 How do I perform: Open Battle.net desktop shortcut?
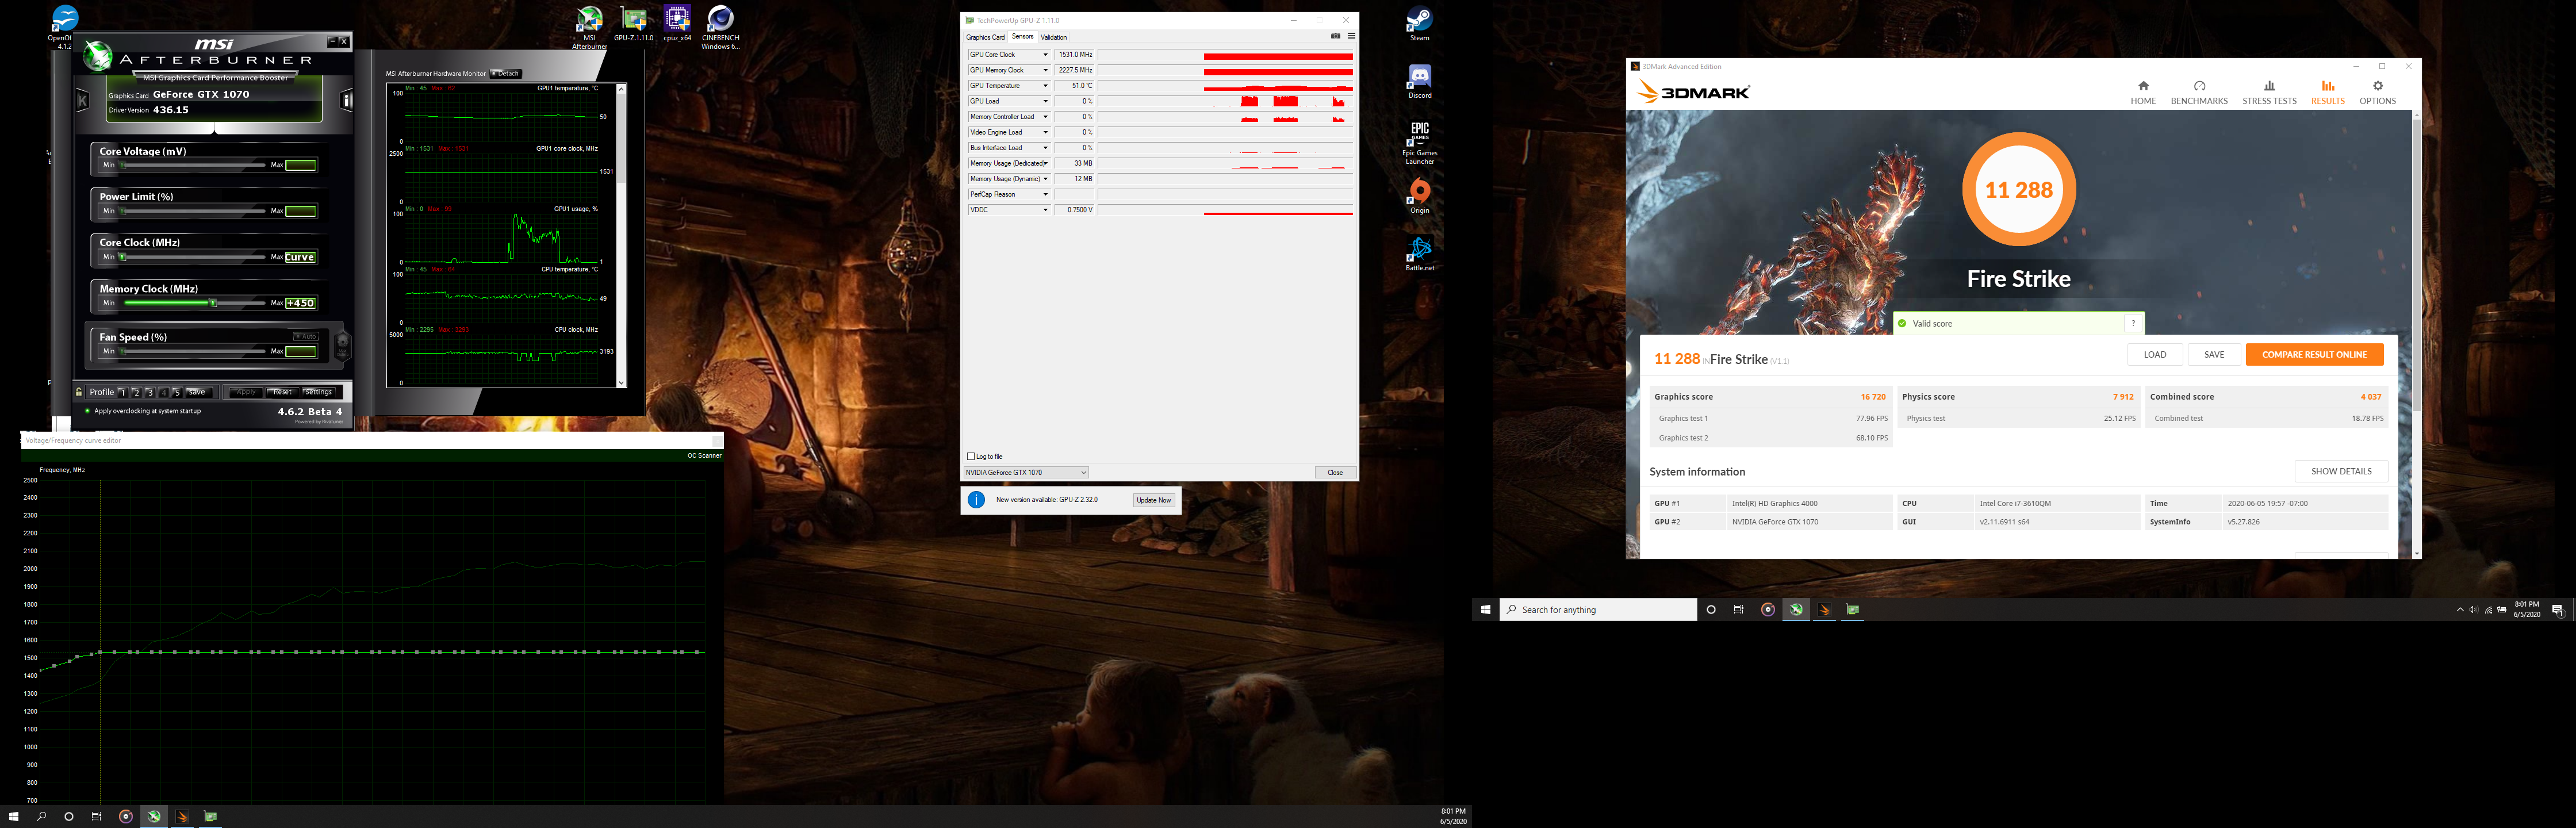click(1419, 254)
